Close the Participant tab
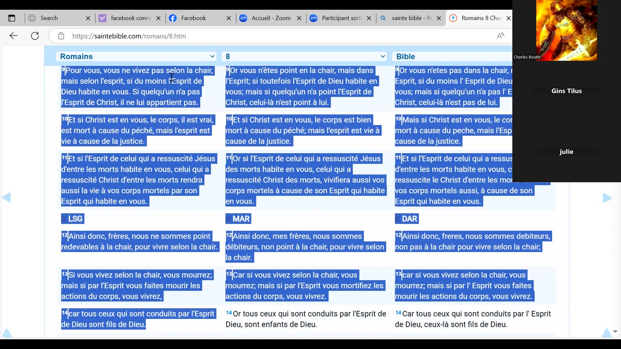The height and width of the screenshot is (349, 621). tap(369, 18)
